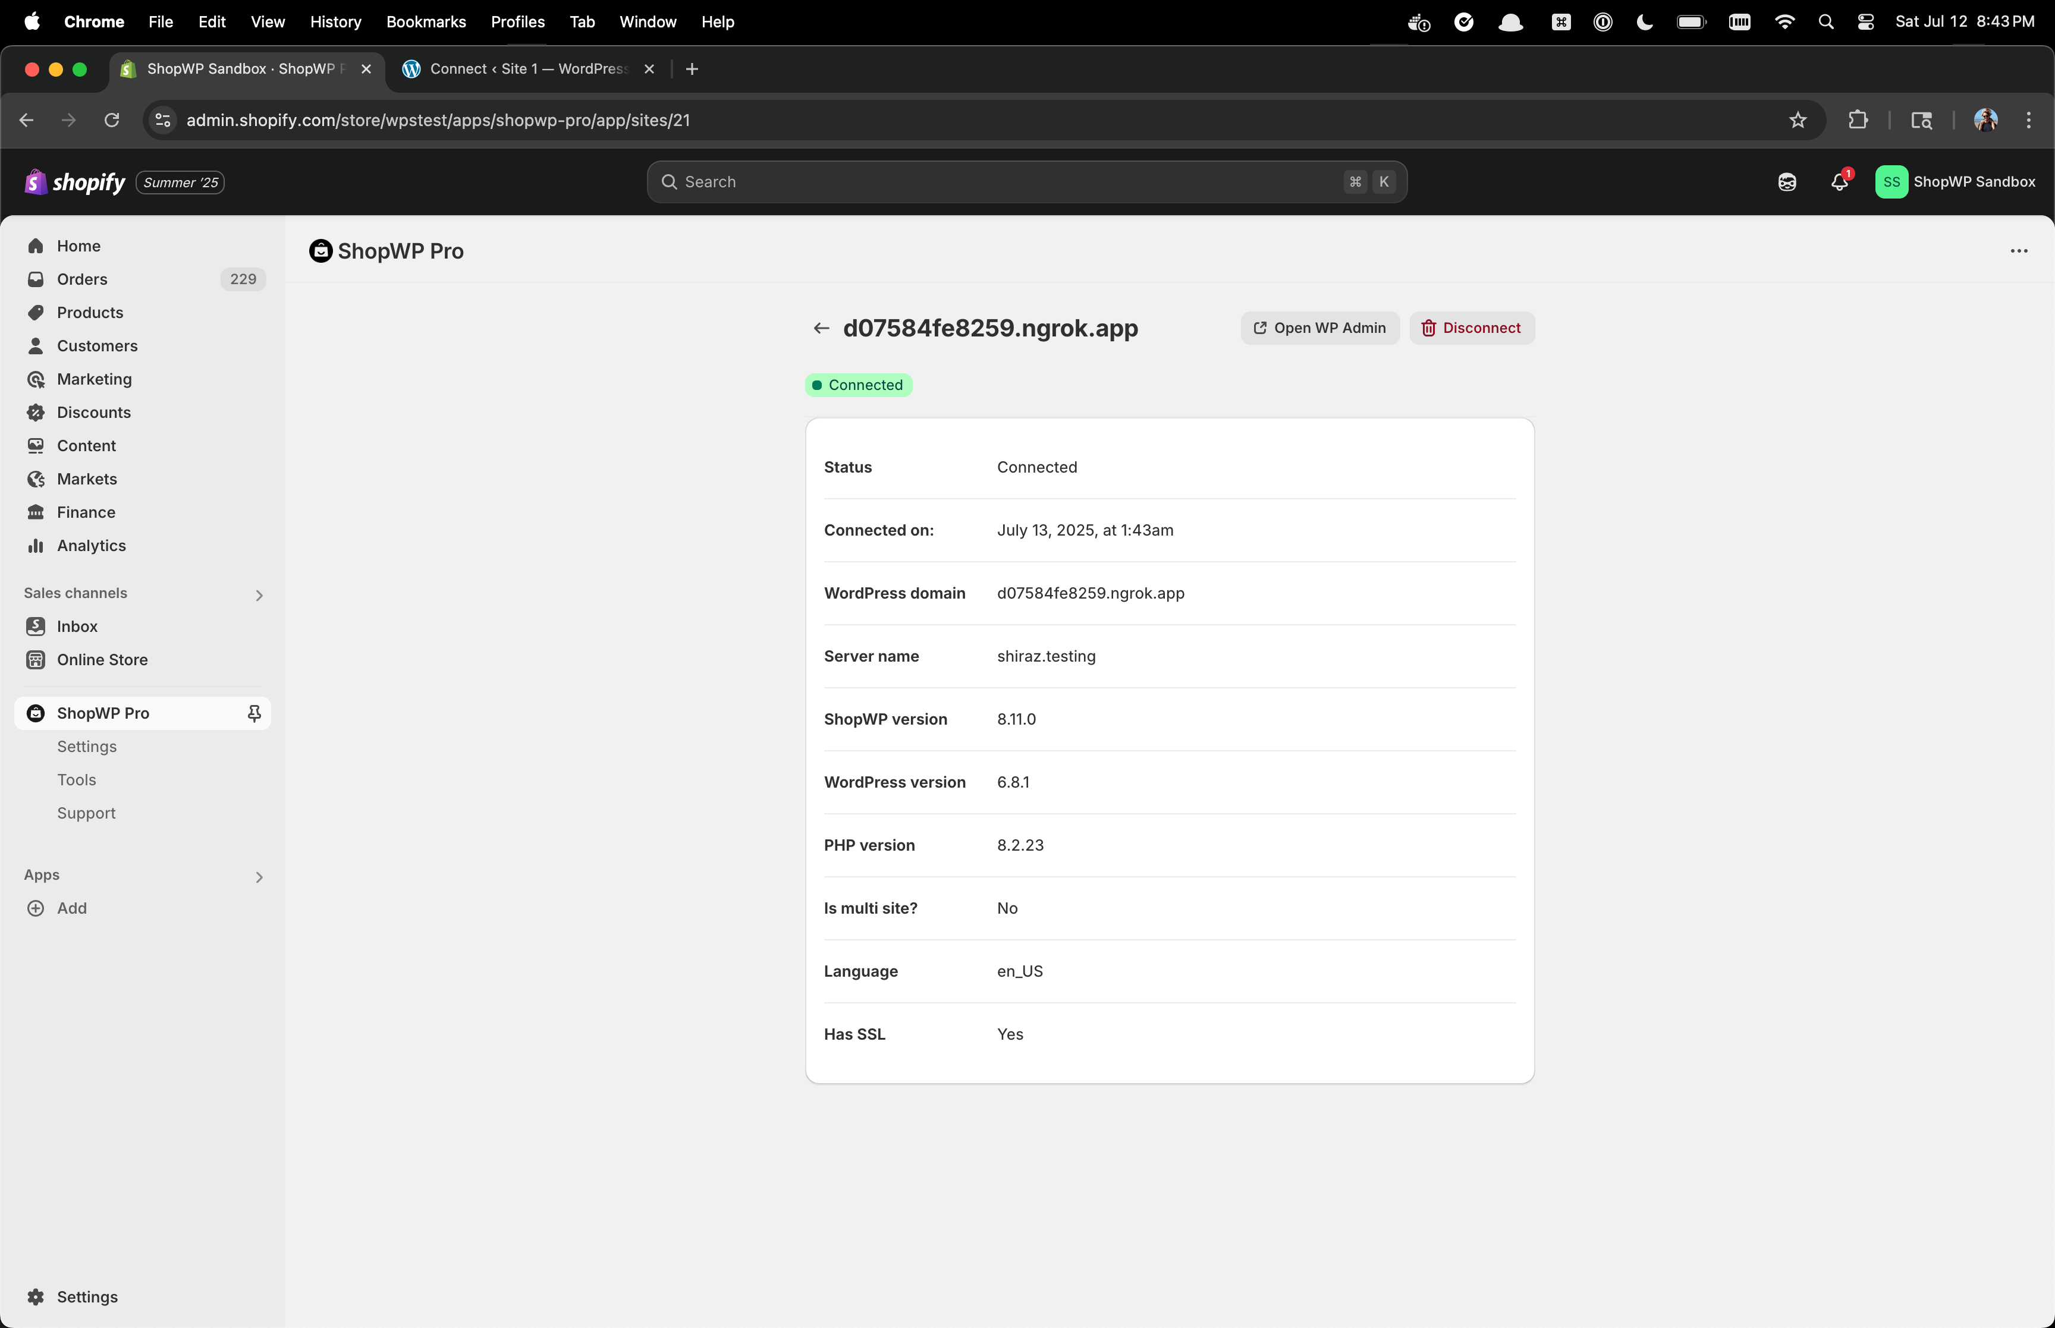The height and width of the screenshot is (1328, 2055).
Task: Open the Window menu
Action: click(648, 21)
